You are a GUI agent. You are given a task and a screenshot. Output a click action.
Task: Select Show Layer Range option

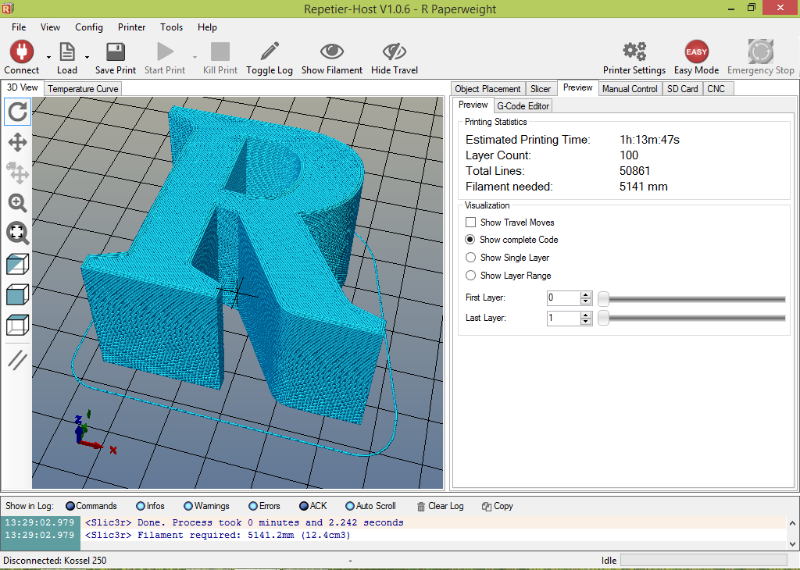coord(471,276)
